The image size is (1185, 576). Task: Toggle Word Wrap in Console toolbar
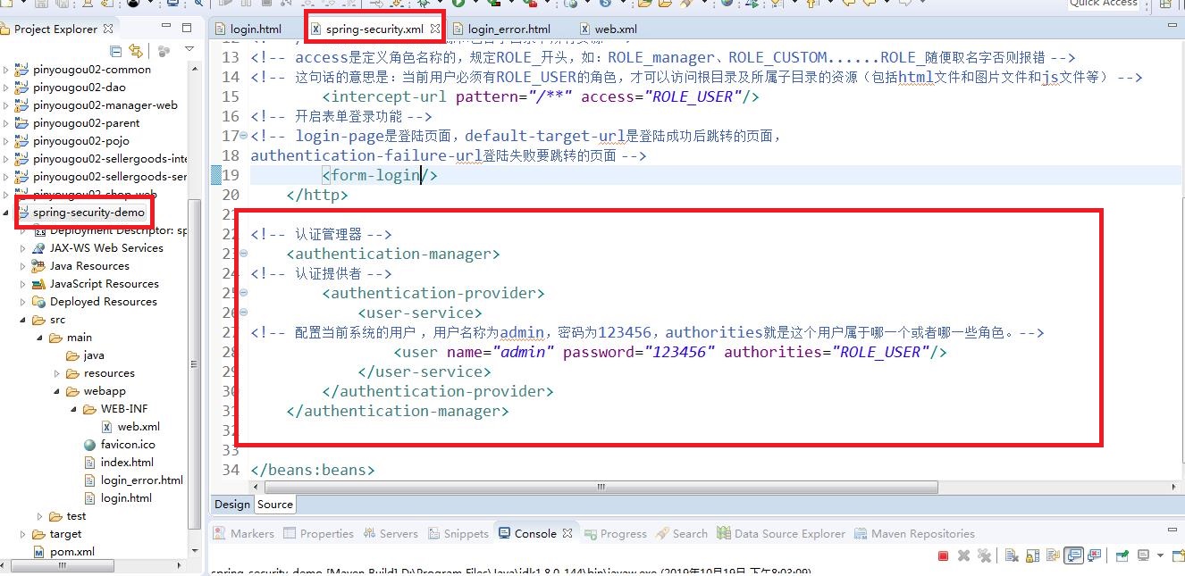pyautogui.click(x=1053, y=555)
